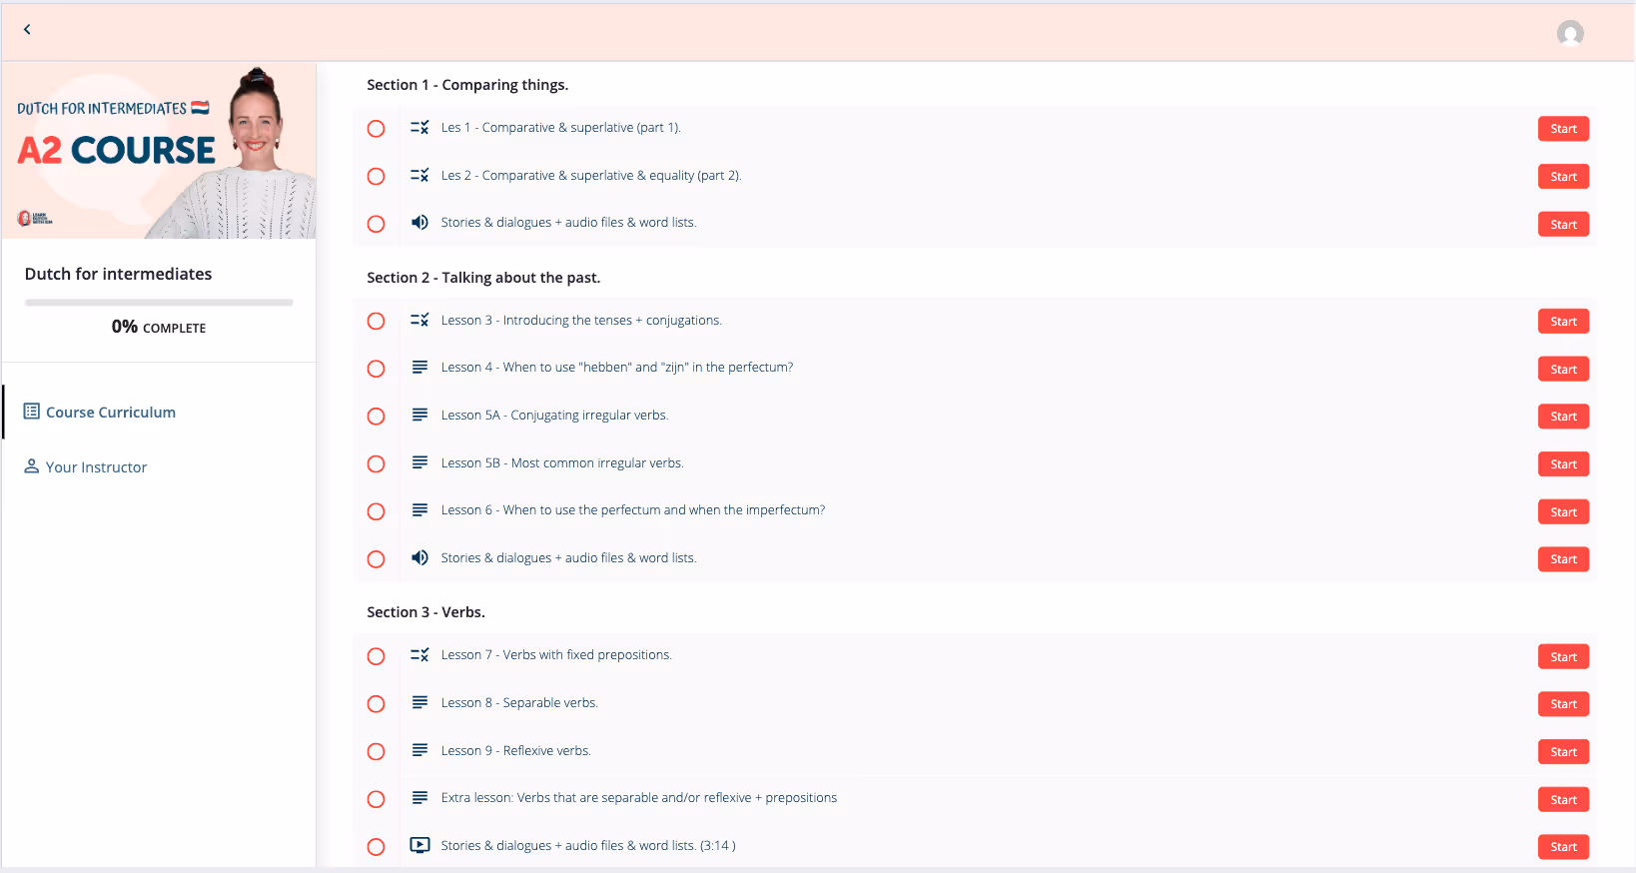Click the video icon beside Section 3 stories
Viewport: 1636px width, 873px height.
point(420,846)
